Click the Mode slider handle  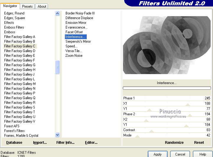137,136
